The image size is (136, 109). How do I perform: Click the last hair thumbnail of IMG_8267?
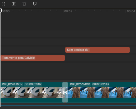point(130,93)
